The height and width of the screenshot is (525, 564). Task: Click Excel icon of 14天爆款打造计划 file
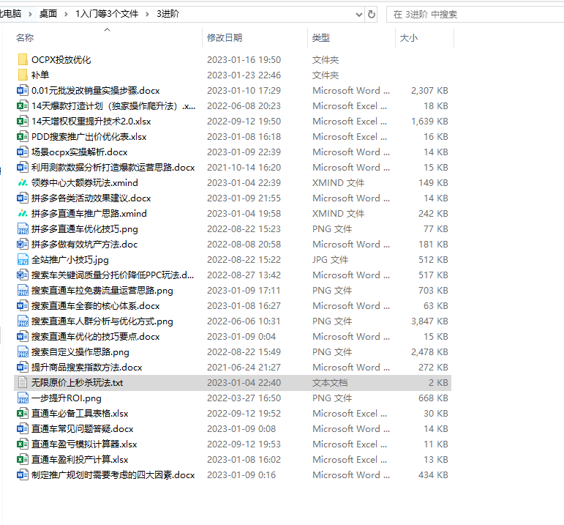pyautogui.click(x=23, y=106)
